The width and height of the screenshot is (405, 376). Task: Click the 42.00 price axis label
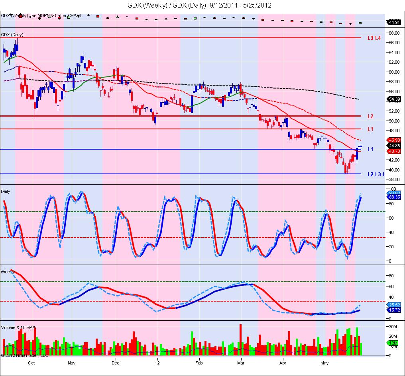[394, 160]
